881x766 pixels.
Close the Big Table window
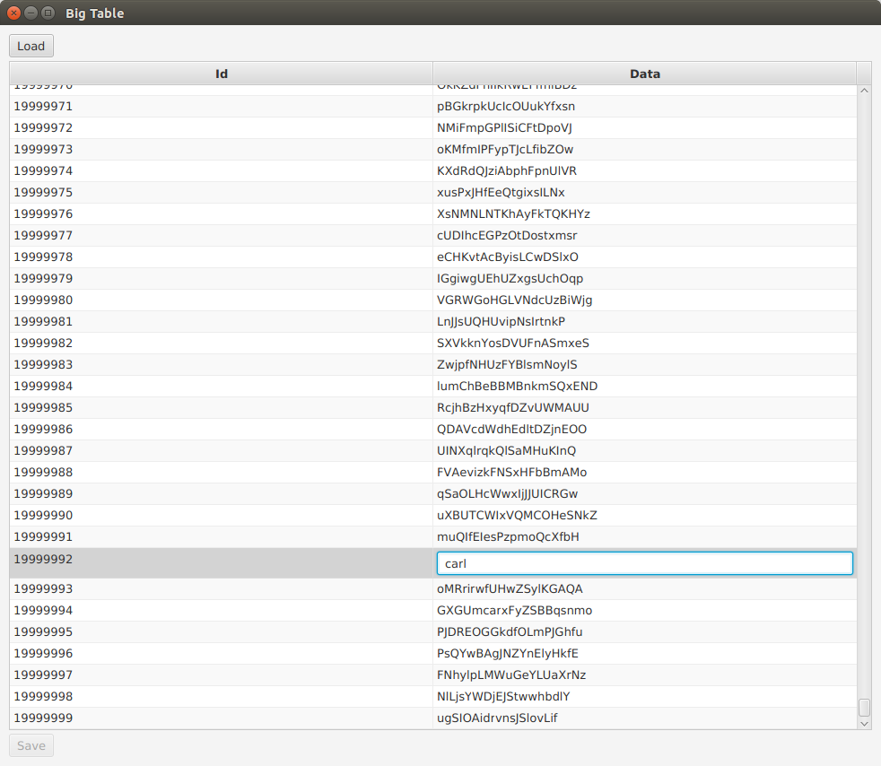[13, 13]
